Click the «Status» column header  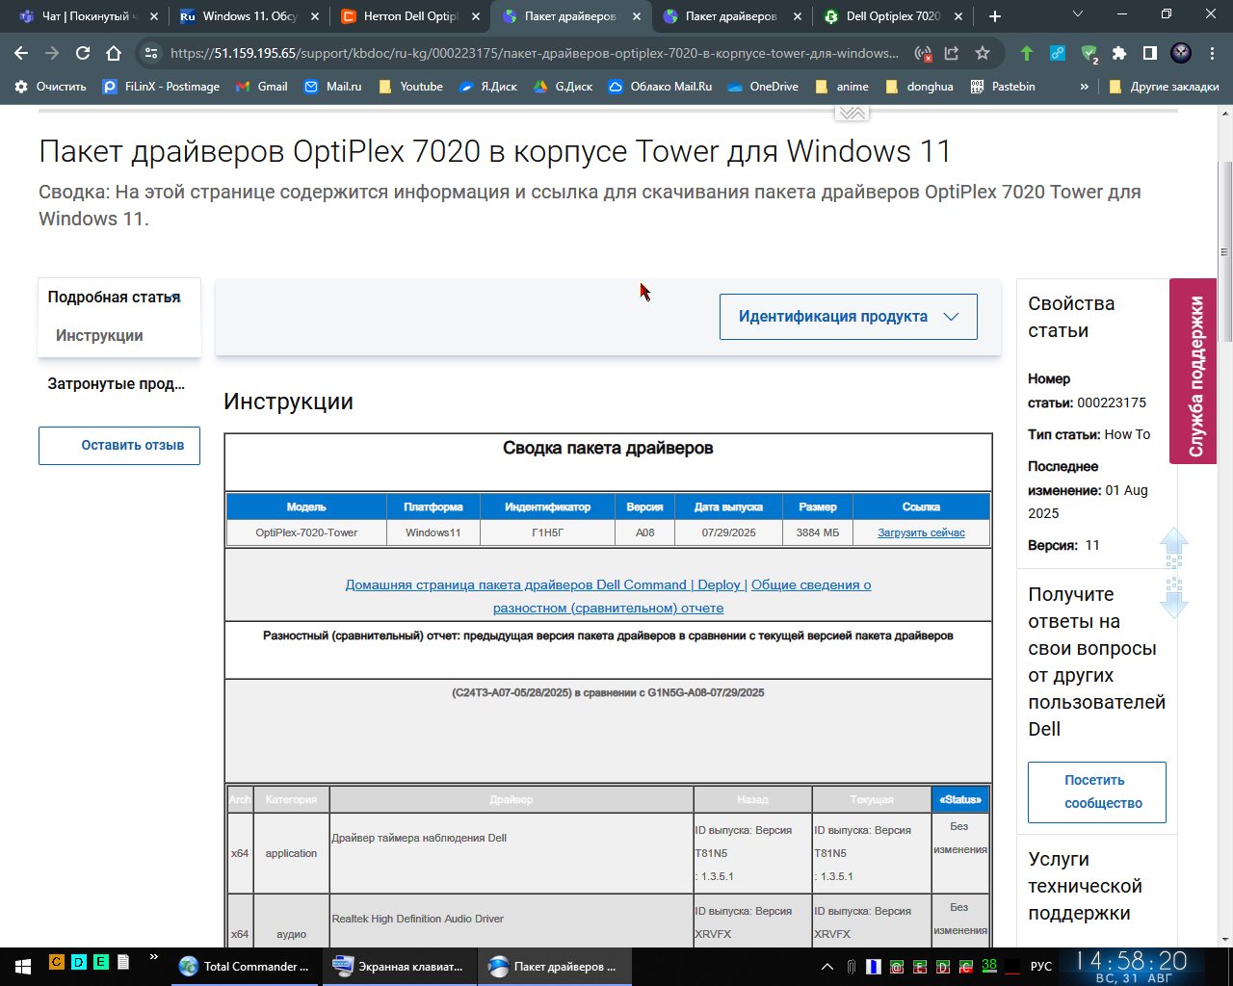960,799
